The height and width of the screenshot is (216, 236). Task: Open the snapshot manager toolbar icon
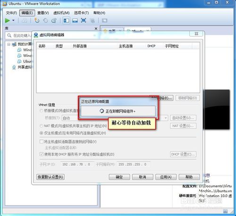[54, 21]
